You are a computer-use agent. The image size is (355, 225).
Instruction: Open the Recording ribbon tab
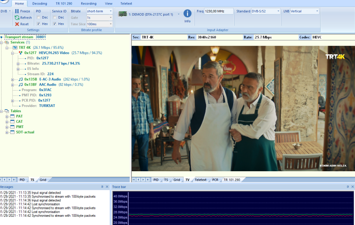(x=89, y=3)
